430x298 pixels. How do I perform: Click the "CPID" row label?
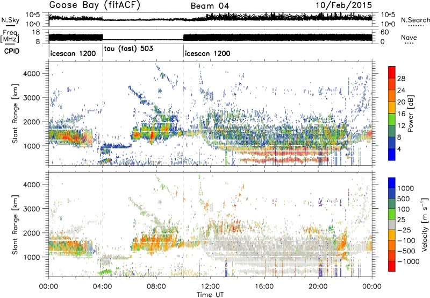[12, 51]
